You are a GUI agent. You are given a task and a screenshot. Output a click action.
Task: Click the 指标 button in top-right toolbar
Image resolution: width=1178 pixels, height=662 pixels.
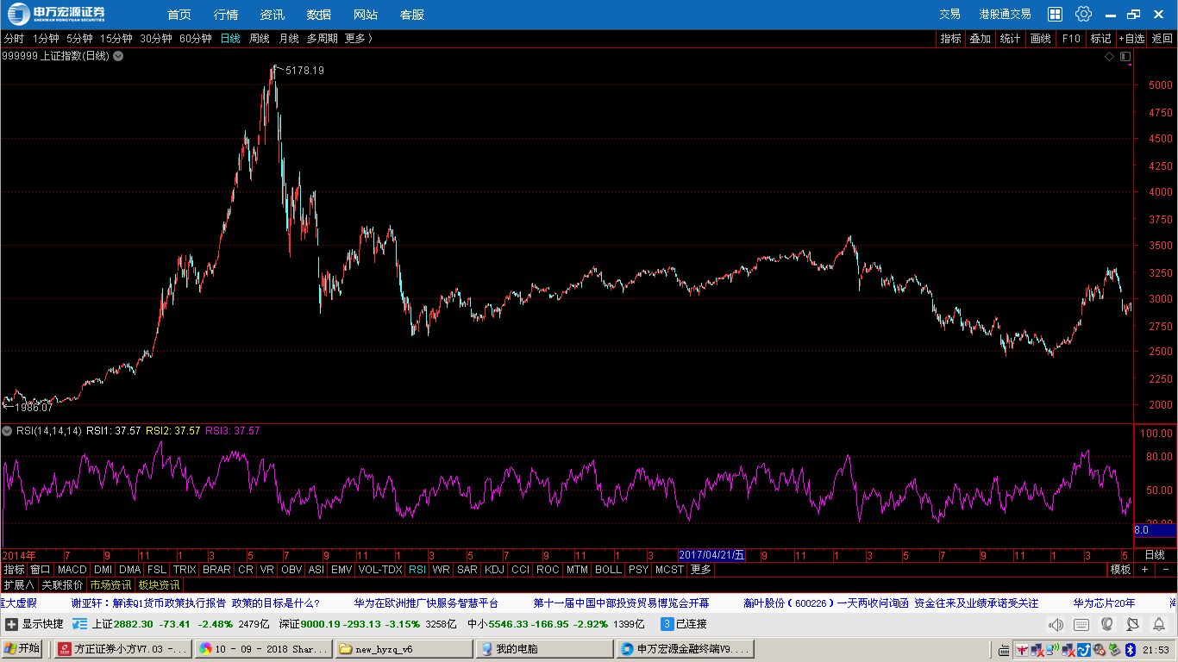pyautogui.click(x=950, y=39)
